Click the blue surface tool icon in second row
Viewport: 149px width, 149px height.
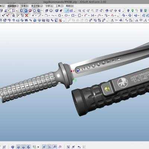click(x=123, y=15)
